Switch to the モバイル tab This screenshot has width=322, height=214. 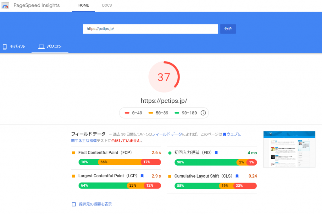[x=14, y=47]
